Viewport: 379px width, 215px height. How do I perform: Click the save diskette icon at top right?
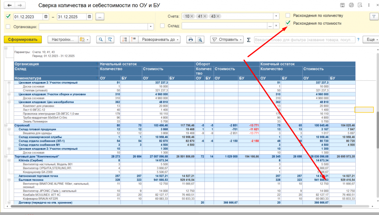342,5
